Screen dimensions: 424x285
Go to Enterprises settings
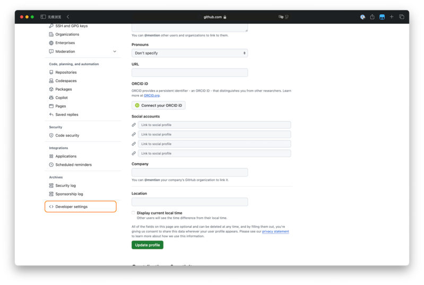click(x=65, y=43)
